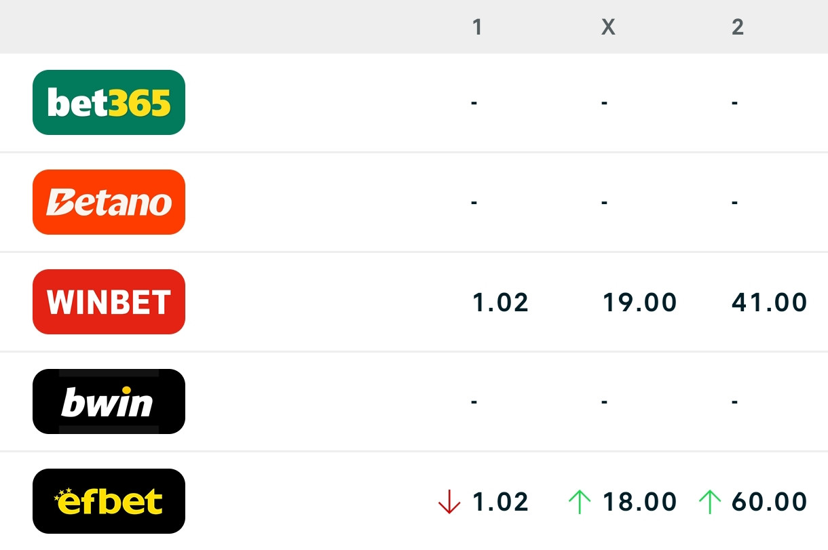Select column header 1 (home win)
The height and width of the screenshot is (550, 828).
pos(477,27)
